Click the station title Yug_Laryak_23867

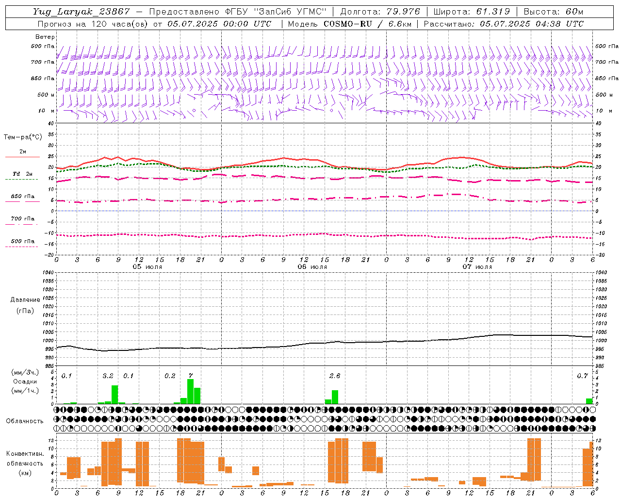tap(82, 12)
